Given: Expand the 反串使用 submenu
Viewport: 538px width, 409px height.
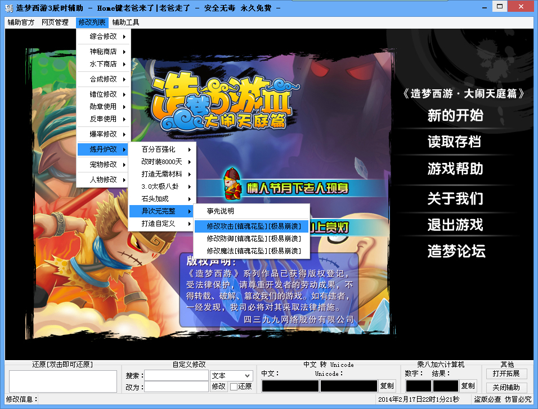Looking at the screenshot, I should click(x=104, y=119).
